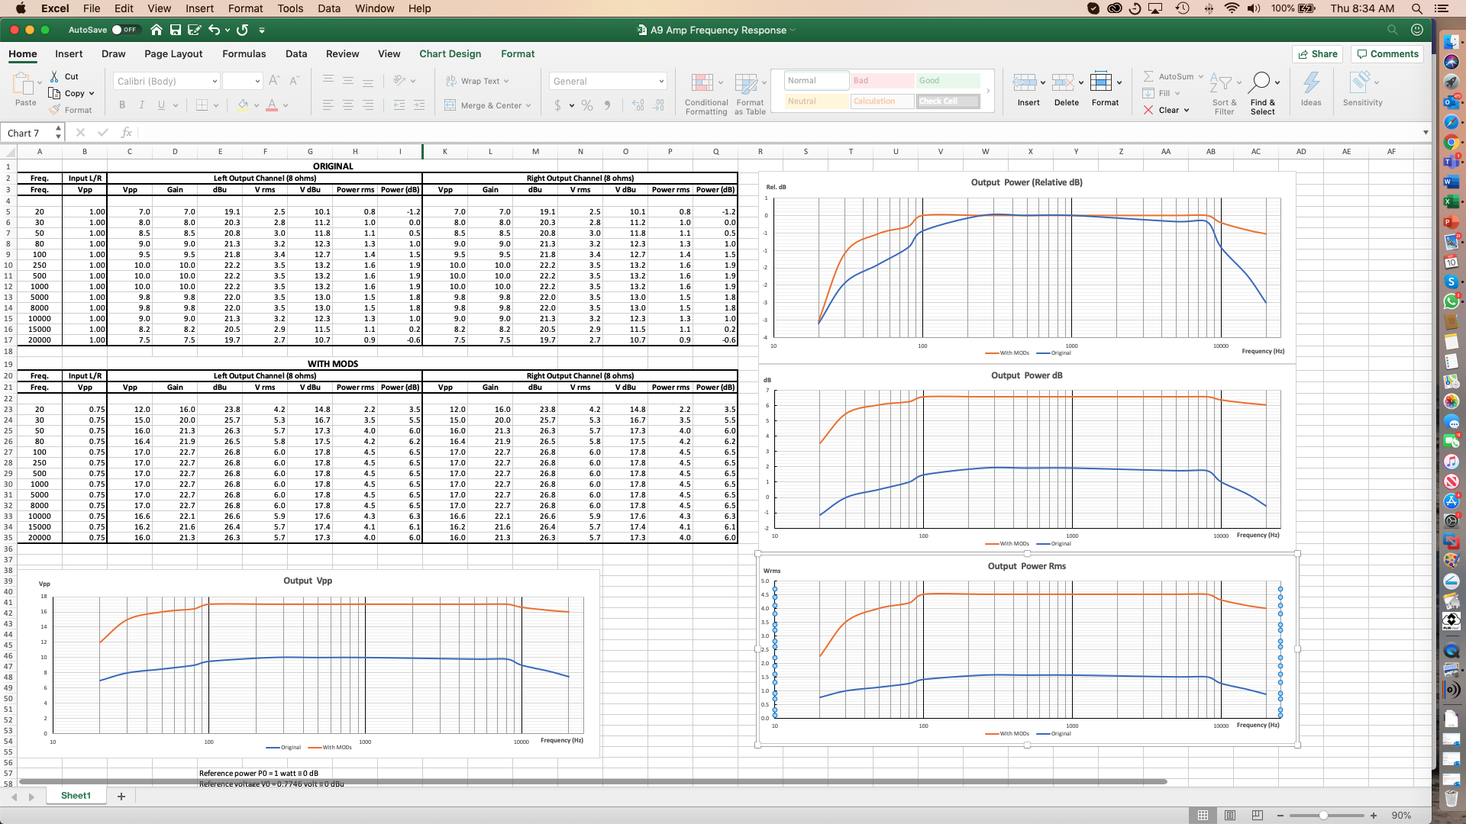Switch to Page Layout view in status bar
This screenshot has width=1466, height=824.
(1230, 815)
